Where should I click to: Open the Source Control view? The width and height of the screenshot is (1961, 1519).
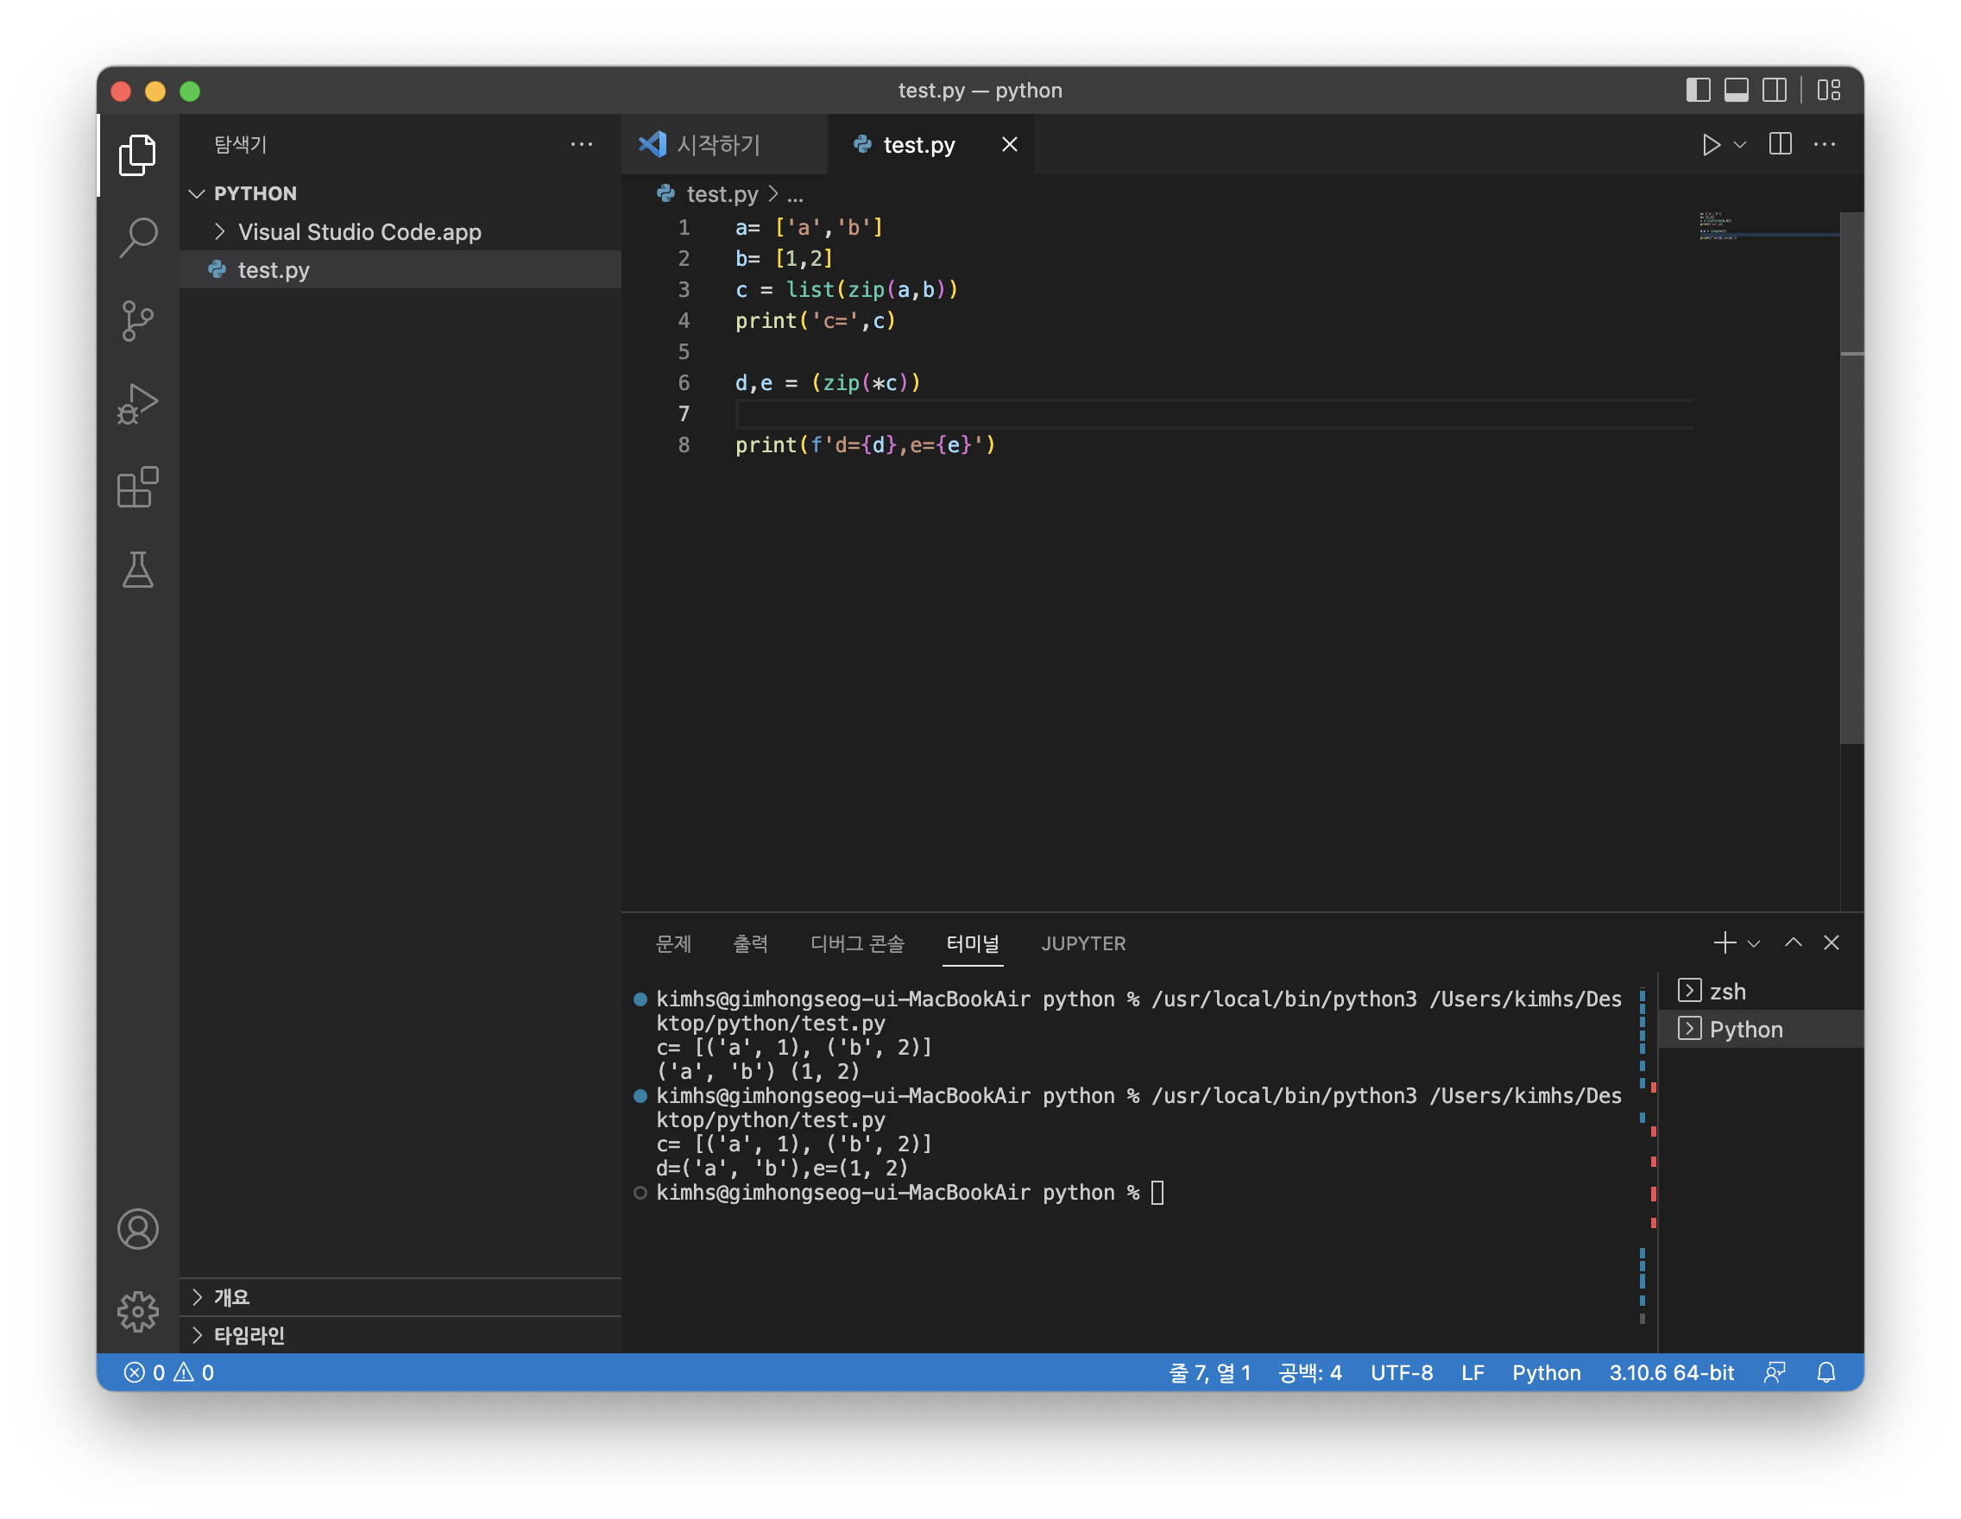[x=137, y=320]
